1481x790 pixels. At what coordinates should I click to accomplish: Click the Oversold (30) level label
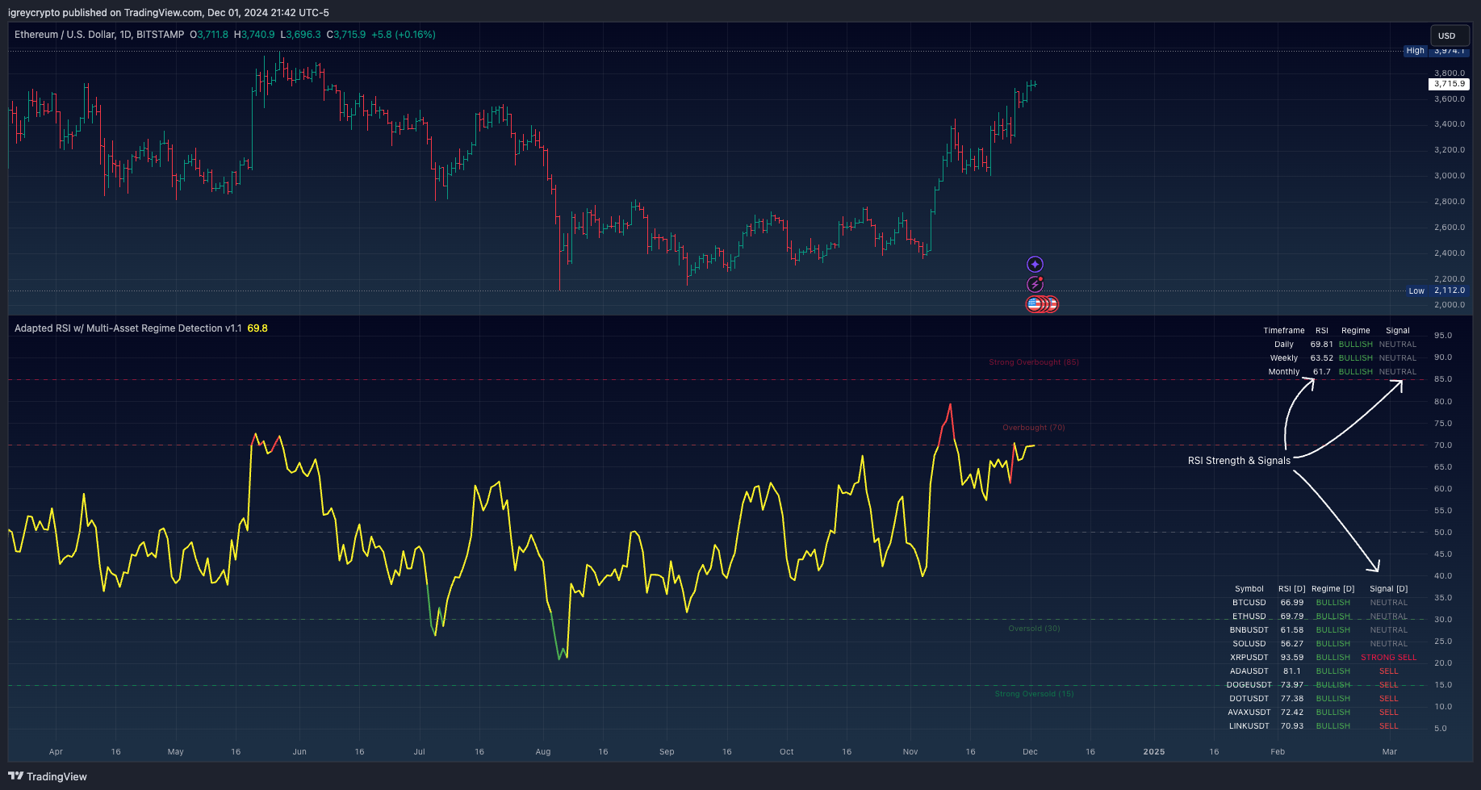1034,629
